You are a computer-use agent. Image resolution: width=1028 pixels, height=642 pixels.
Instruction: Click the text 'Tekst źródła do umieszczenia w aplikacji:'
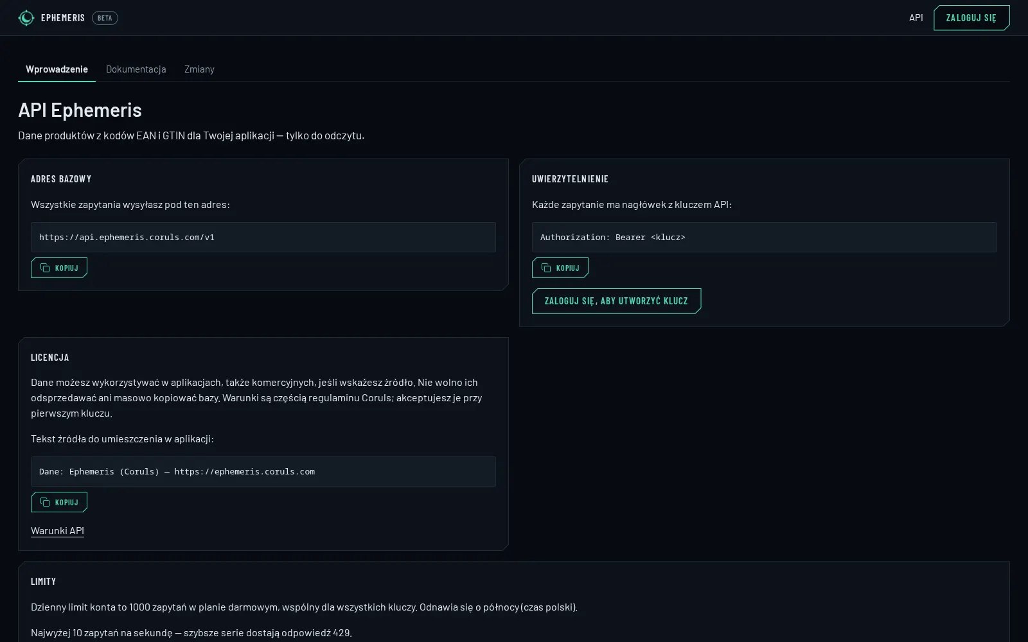(122, 438)
